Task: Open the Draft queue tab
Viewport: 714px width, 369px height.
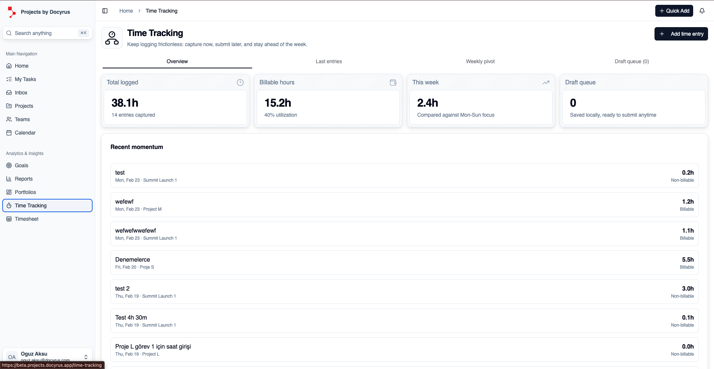Action: (x=631, y=61)
